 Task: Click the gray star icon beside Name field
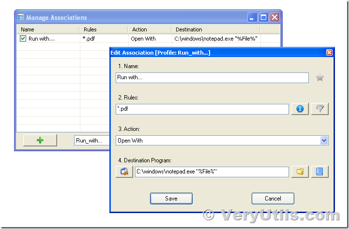pyautogui.click(x=320, y=77)
